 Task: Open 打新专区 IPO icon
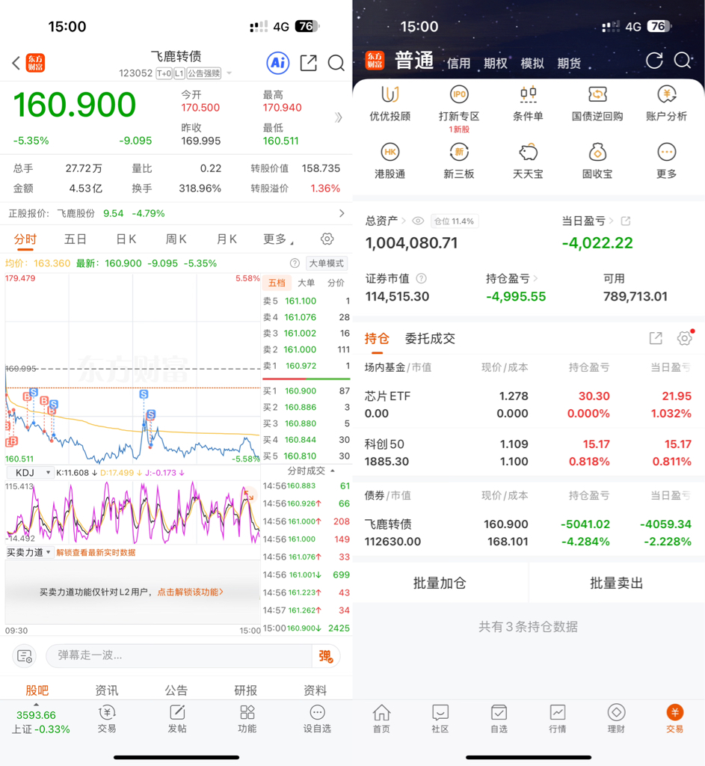(x=459, y=103)
